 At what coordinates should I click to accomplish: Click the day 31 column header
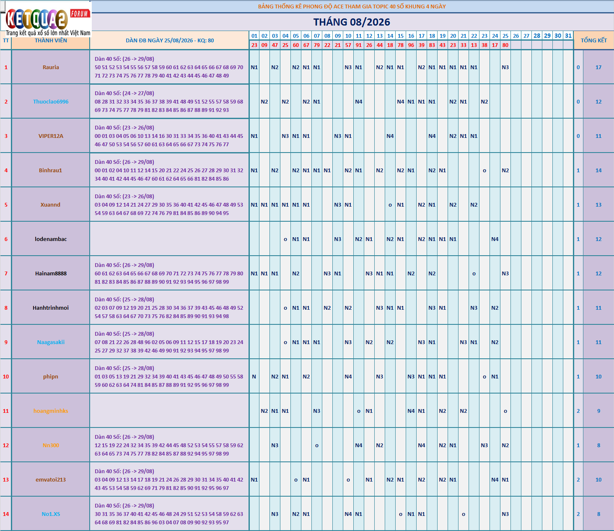[x=568, y=36]
